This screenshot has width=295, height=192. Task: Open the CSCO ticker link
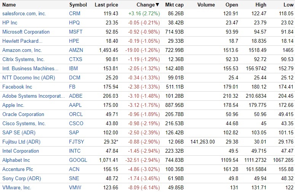coord(76,124)
